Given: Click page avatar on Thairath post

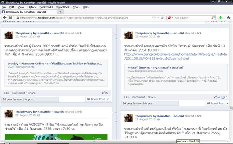Looking at the screenshot, I should pos(129,118).
